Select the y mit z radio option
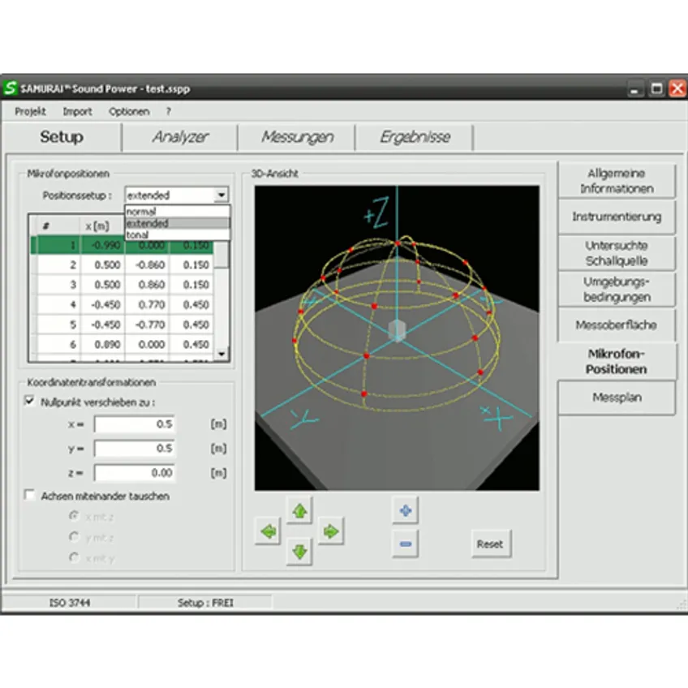The image size is (688, 688). [74, 536]
